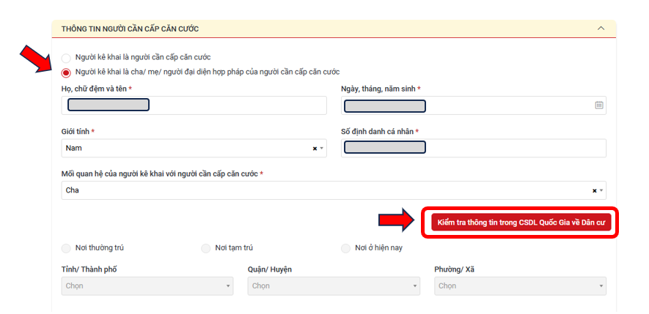Choose the Nơi tạm trú radio option
649x314 pixels.
point(205,249)
